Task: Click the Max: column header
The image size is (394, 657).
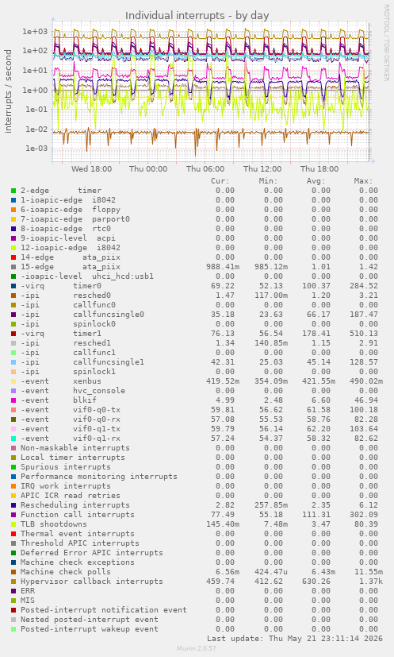Action: (363, 181)
